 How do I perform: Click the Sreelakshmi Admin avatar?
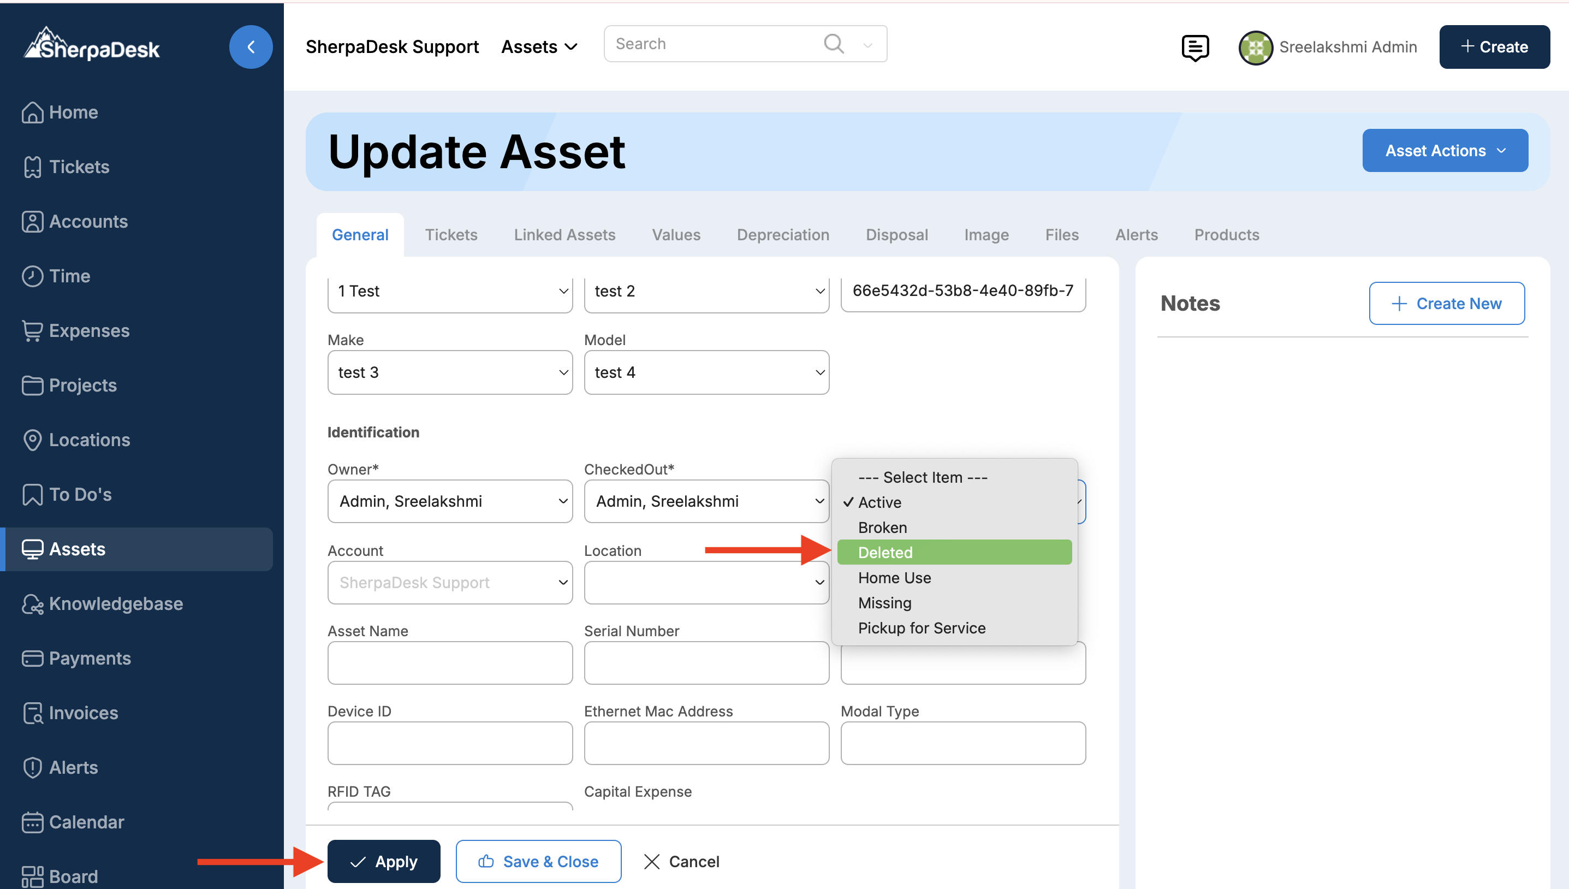point(1255,48)
